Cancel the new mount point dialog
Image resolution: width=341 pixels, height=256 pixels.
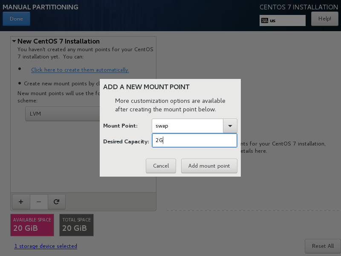161,166
